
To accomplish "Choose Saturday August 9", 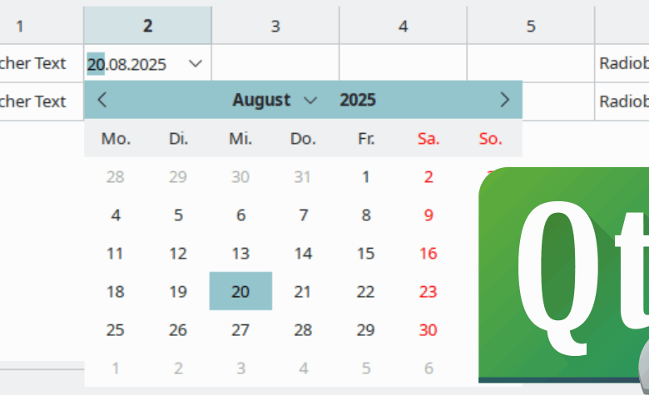I will (429, 215).
